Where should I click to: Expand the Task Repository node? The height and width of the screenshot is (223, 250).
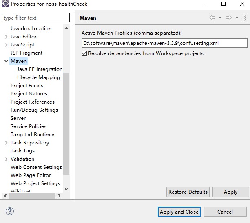tap(6, 143)
